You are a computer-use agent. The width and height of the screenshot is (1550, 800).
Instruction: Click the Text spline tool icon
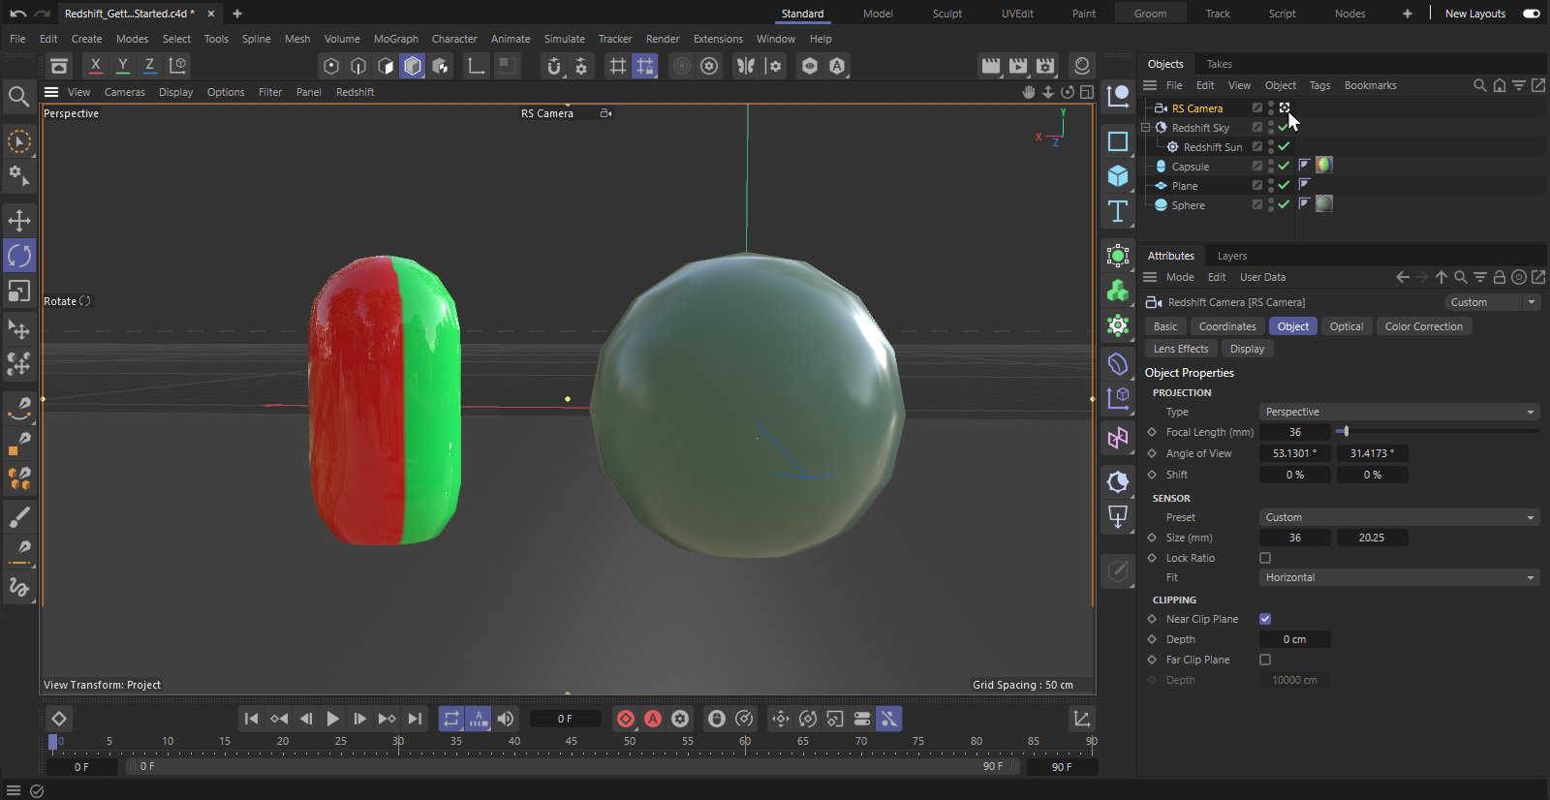1118,211
